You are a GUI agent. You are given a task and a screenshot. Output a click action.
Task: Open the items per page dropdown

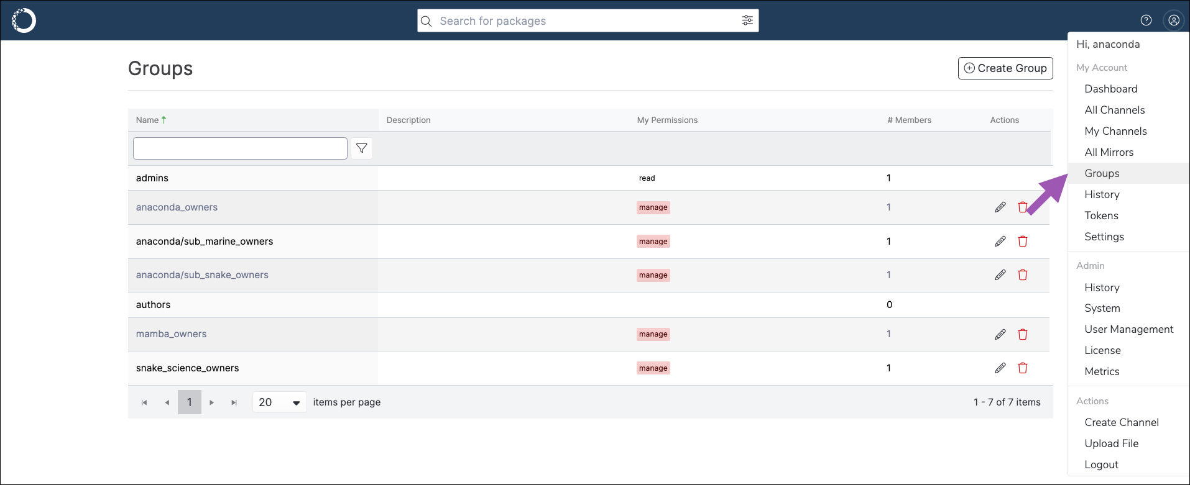coord(279,402)
